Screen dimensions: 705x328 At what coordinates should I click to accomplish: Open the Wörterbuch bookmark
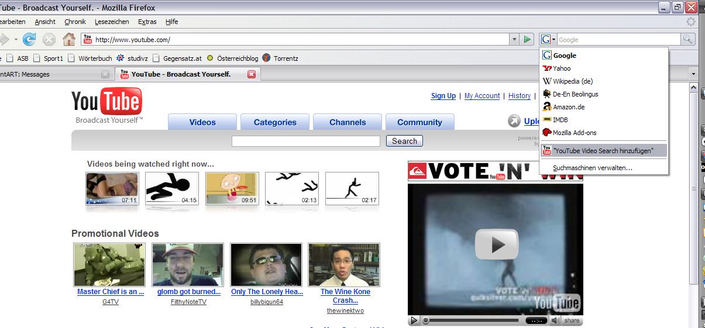(90, 58)
